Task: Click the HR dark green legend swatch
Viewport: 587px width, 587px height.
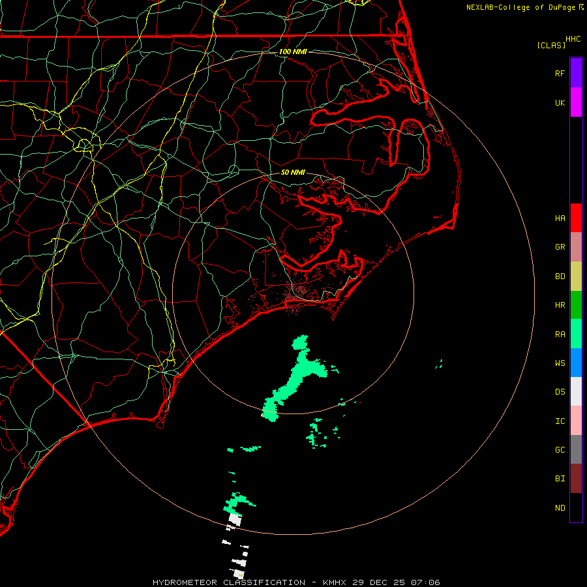Action: coord(576,305)
